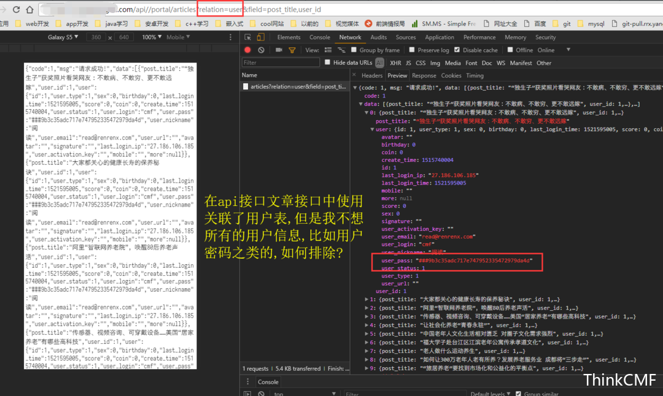663x396 pixels.
Task: Go to the browser home page icon
Action: (29, 9)
